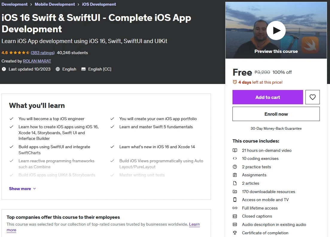Click the alarm clock icon beside 4 days left
The image size is (330, 237).
[235, 82]
